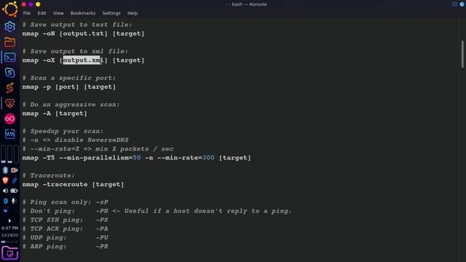Screen dimensions: 466x262
Task: Click comment 'Scan a specific port:'
Action: tap(69, 78)
